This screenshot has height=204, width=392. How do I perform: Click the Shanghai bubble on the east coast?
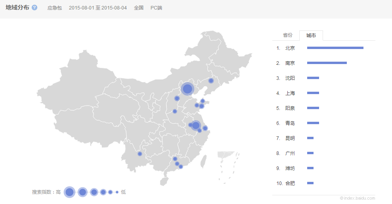pyautogui.click(x=205, y=128)
